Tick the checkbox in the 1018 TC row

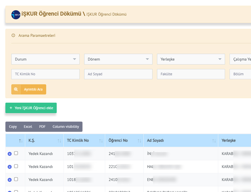[16, 179]
